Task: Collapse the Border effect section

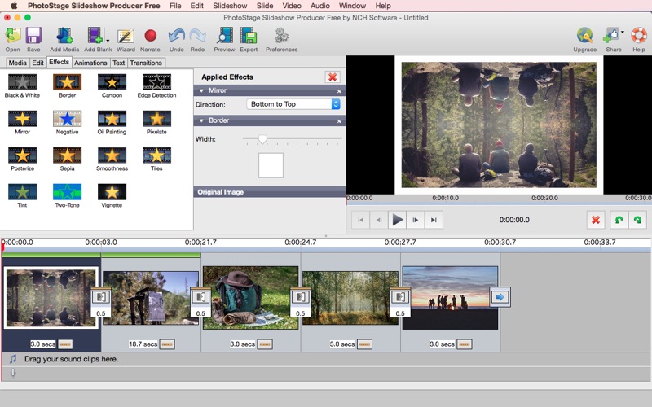Action: (x=201, y=120)
